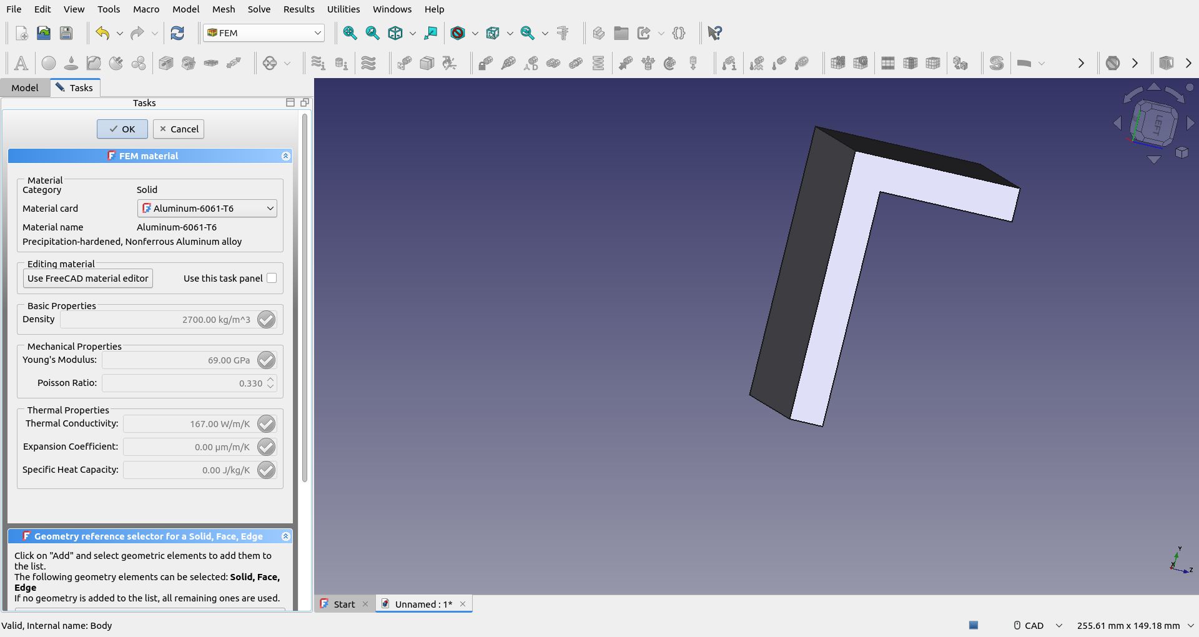
Task: Click the Density input field
Action: click(157, 320)
